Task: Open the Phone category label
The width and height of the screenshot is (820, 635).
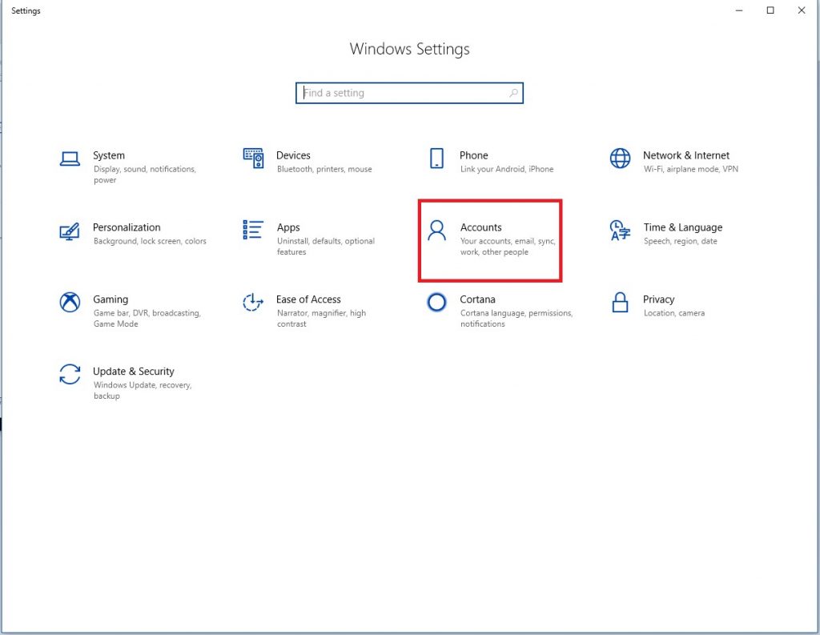Action: [x=474, y=155]
